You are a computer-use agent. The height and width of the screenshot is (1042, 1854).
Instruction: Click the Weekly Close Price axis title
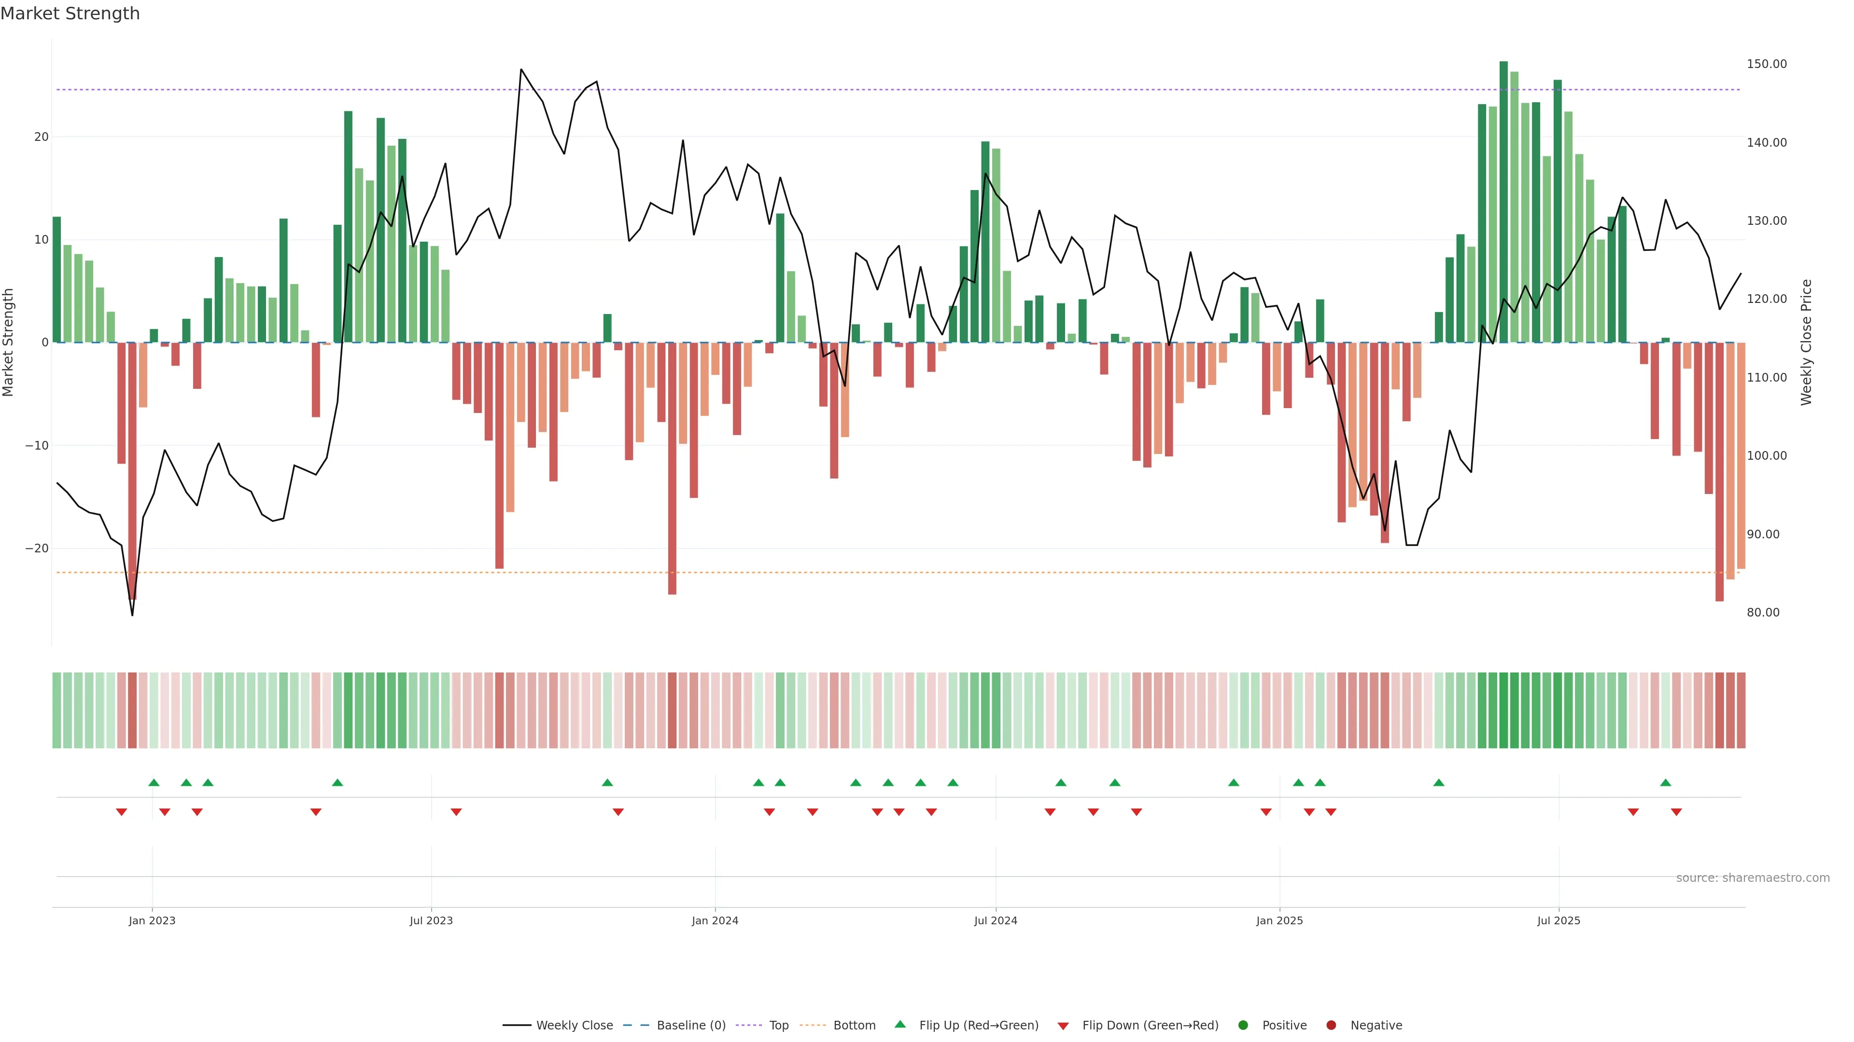tap(1806, 343)
